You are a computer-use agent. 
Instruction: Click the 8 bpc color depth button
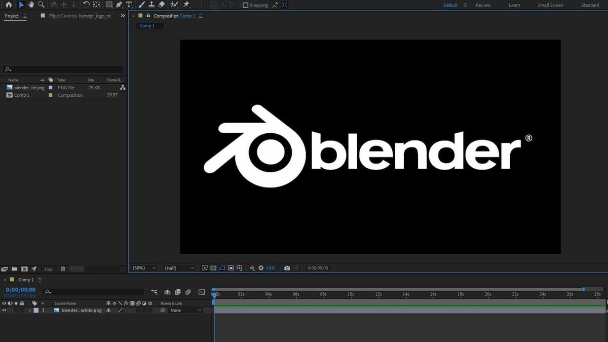tap(49, 269)
